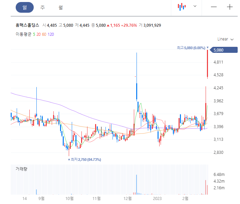
Task: Click the change percentage +29.76%
Action: [x=129, y=25]
